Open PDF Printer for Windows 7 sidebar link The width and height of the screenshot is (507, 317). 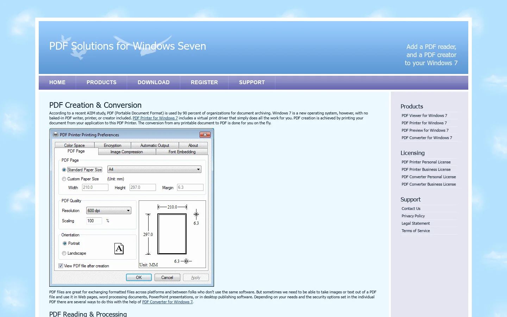point(424,123)
